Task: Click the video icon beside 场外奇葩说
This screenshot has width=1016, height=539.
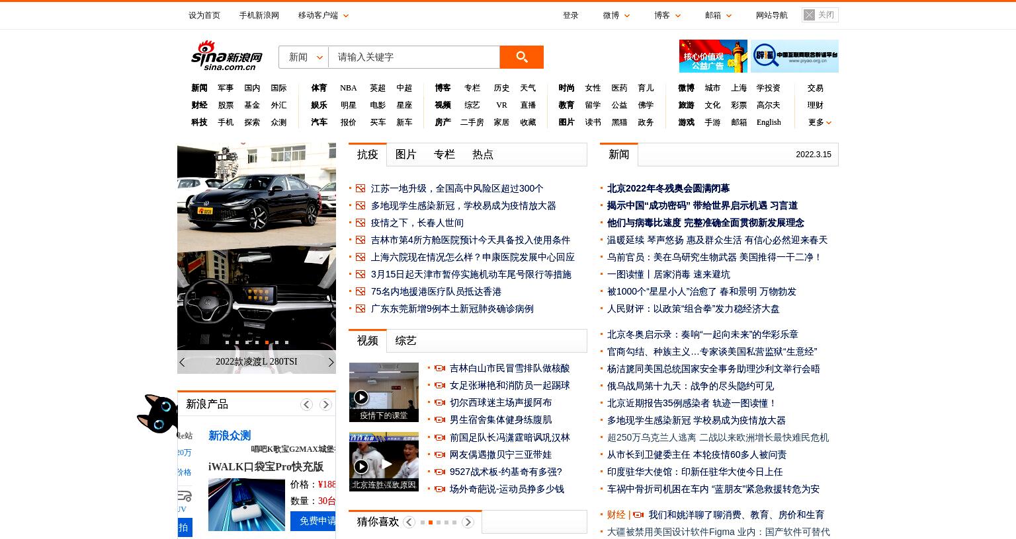Action: pyautogui.click(x=440, y=489)
